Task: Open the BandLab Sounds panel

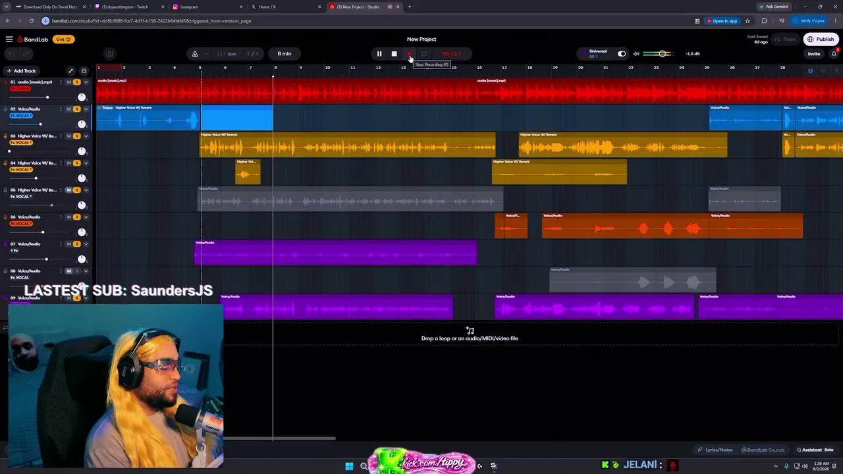Action: (x=763, y=450)
